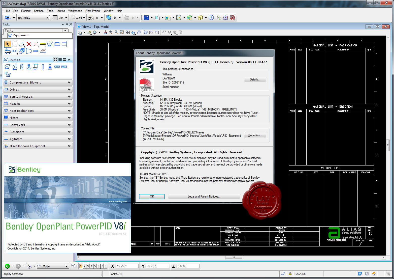Image resolution: width=394 pixels, height=279 pixels.
Task: Toggle view number 8 on
Action: pyautogui.click(x=106, y=266)
